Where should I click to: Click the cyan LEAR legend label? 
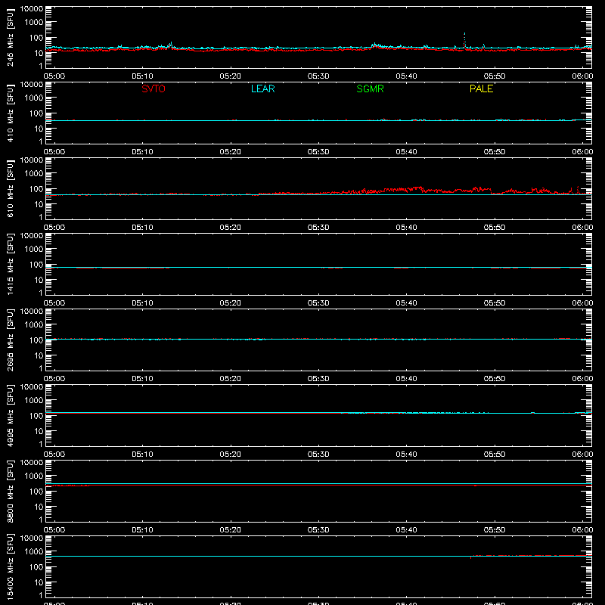click(x=262, y=88)
